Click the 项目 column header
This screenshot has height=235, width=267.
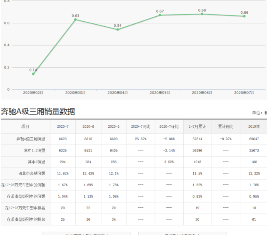click(25, 126)
